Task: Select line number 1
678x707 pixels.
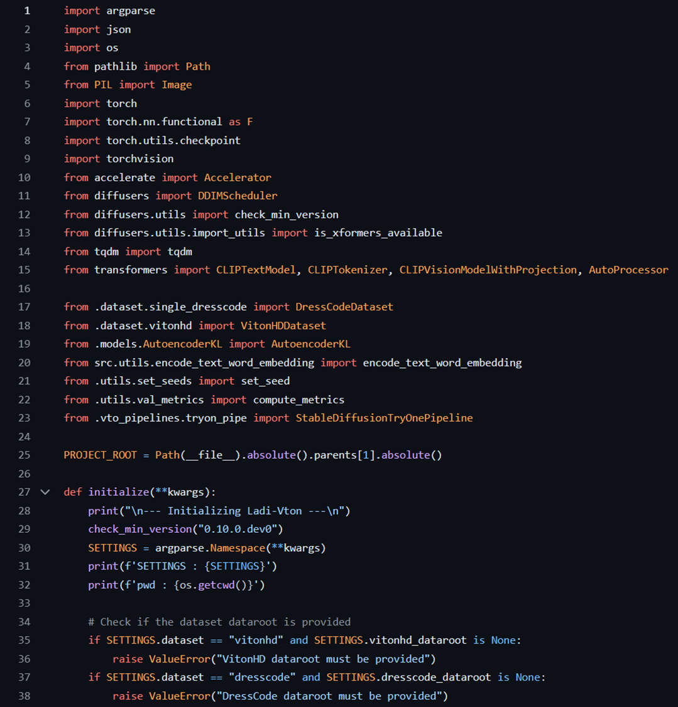Action: click(x=27, y=11)
